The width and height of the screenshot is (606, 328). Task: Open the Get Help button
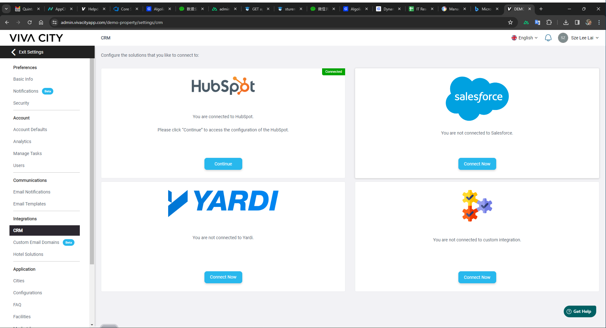580,311
